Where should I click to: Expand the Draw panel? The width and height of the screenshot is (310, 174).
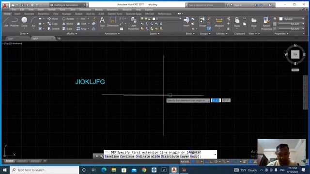[x=24, y=33]
